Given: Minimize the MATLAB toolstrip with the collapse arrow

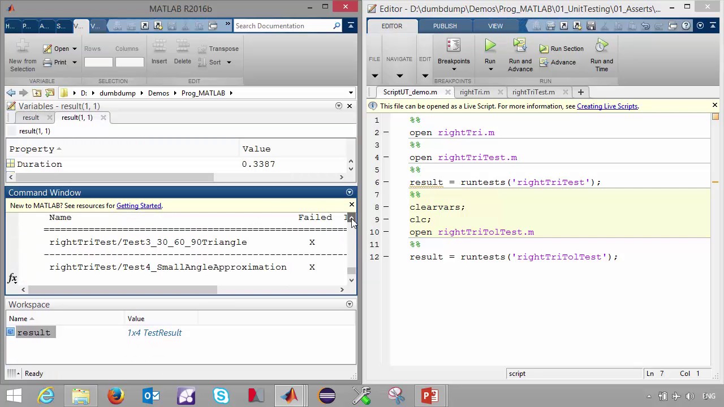Looking at the screenshot, I should click(351, 25).
